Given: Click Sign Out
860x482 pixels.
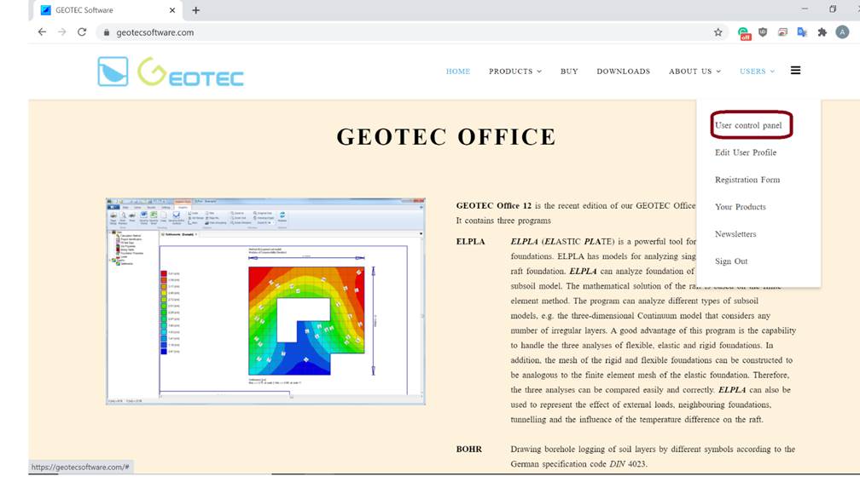Looking at the screenshot, I should [x=730, y=261].
